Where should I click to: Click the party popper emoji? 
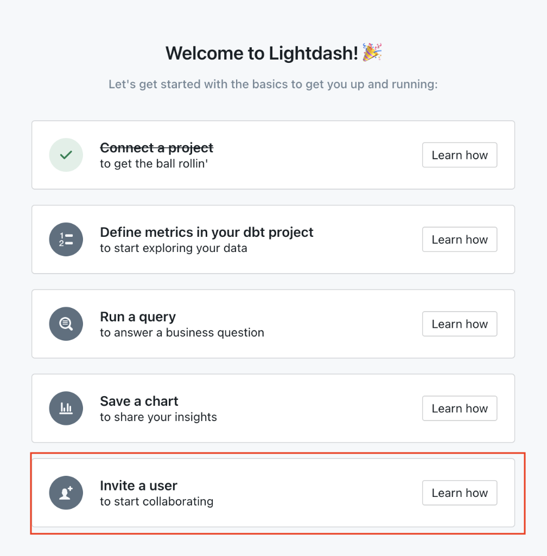click(373, 53)
